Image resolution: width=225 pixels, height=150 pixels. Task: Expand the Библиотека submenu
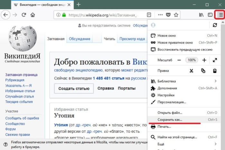184,81
